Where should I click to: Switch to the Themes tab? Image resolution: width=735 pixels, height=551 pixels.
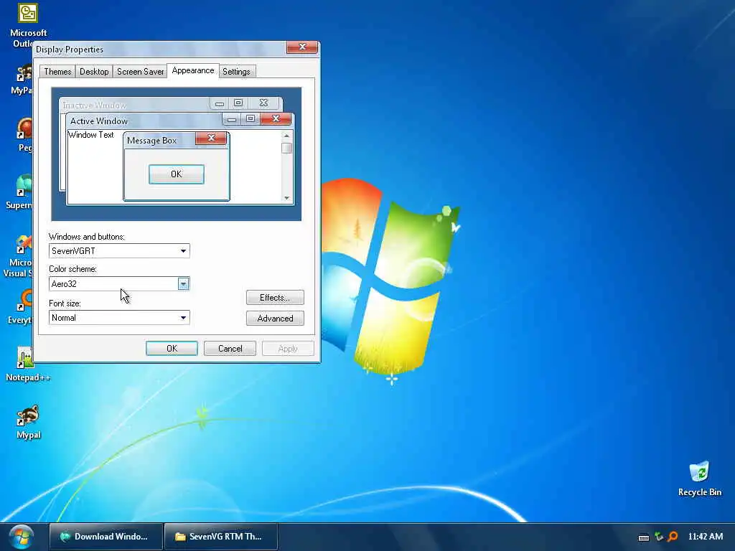pos(57,72)
